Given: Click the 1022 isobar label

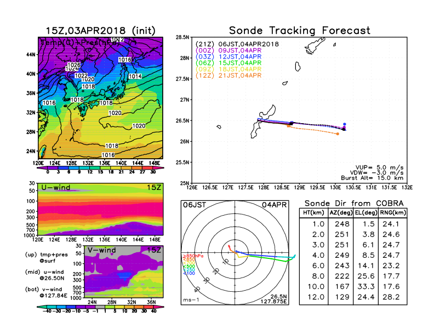Looking at the screenshot, I should [81, 76].
